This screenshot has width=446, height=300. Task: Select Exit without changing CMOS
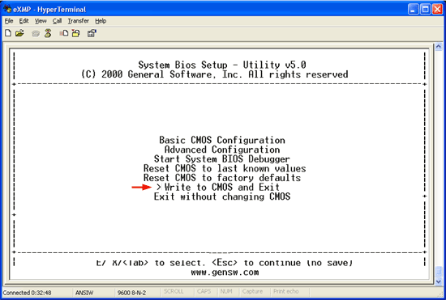point(222,196)
